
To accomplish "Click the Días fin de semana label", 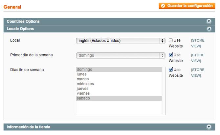I will pyautogui.click(x=27, y=70).
